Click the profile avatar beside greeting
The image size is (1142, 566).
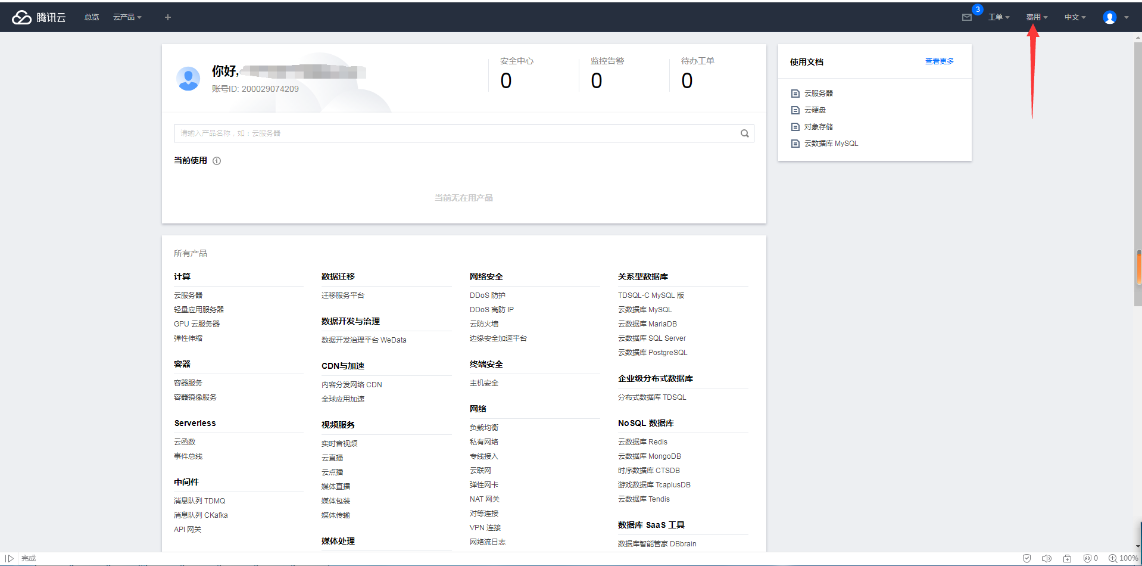point(188,79)
